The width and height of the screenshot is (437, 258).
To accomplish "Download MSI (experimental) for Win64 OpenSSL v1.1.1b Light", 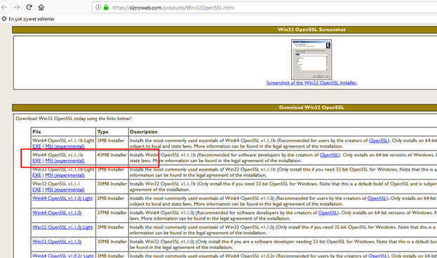I will pos(65,146).
